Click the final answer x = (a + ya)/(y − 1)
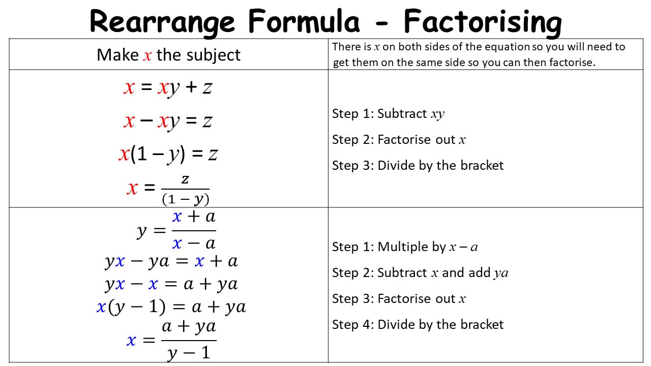The height and width of the screenshot is (366, 651). (x=171, y=340)
